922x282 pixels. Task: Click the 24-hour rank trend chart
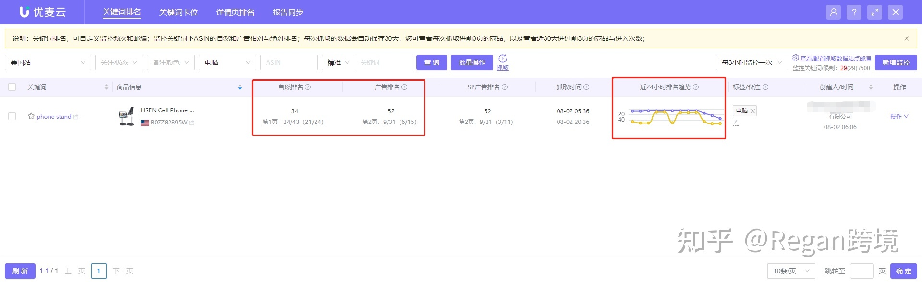(676, 117)
